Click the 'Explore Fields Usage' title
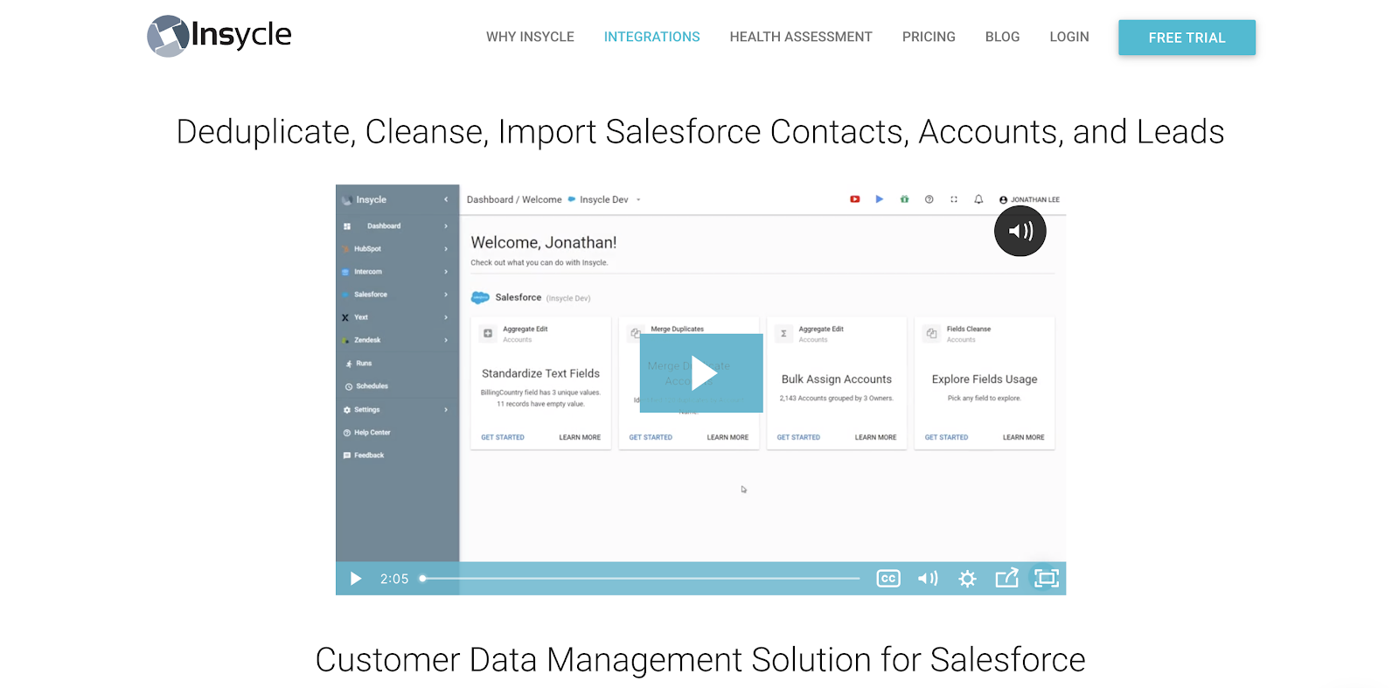 tap(985, 379)
